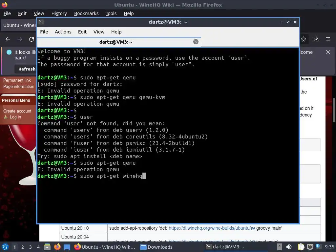Open the Page information sidebar link
The image size is (336, 252).
point(19,86)
